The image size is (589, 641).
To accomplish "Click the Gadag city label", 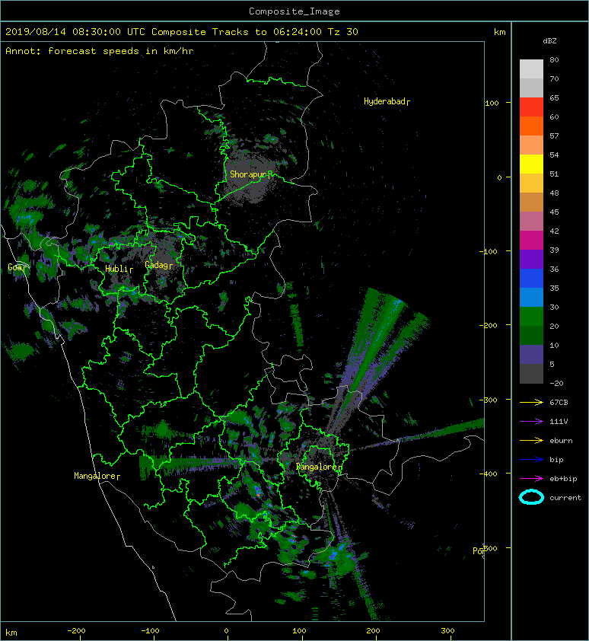I will (x=158, y=266).
